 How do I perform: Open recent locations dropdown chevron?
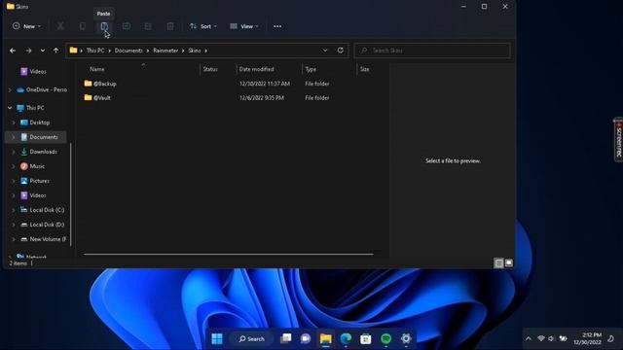pos(43,51)
